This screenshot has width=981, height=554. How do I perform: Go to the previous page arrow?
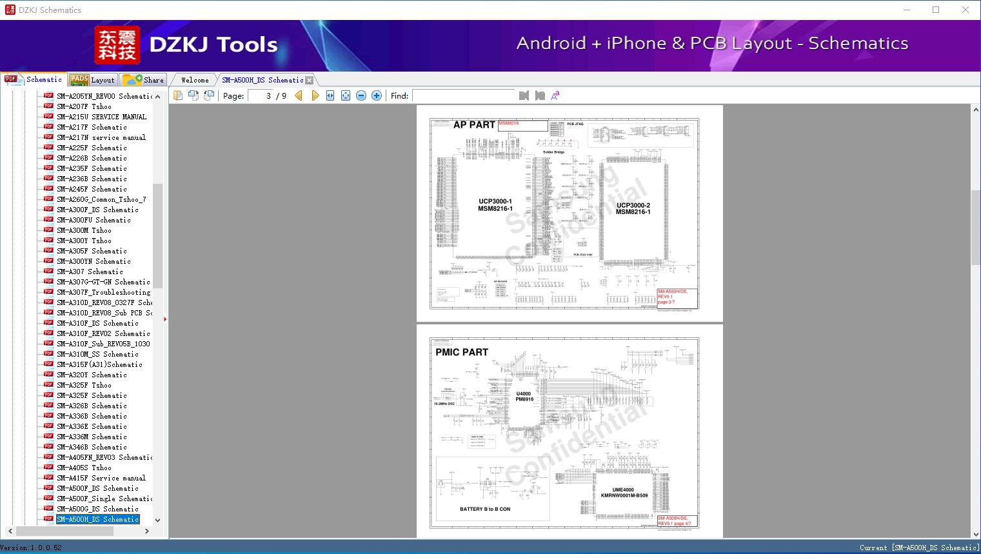tap(299, 95)
